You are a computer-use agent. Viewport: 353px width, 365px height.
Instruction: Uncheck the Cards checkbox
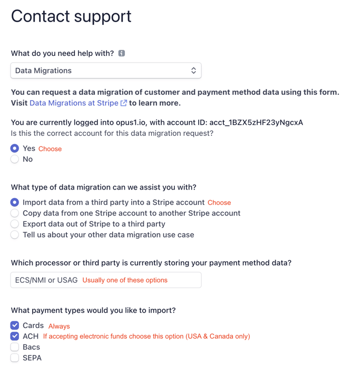pyautogui.click(x=15, y=325)
